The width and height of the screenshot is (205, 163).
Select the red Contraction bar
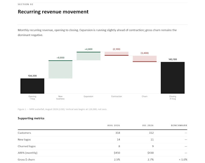116,54
